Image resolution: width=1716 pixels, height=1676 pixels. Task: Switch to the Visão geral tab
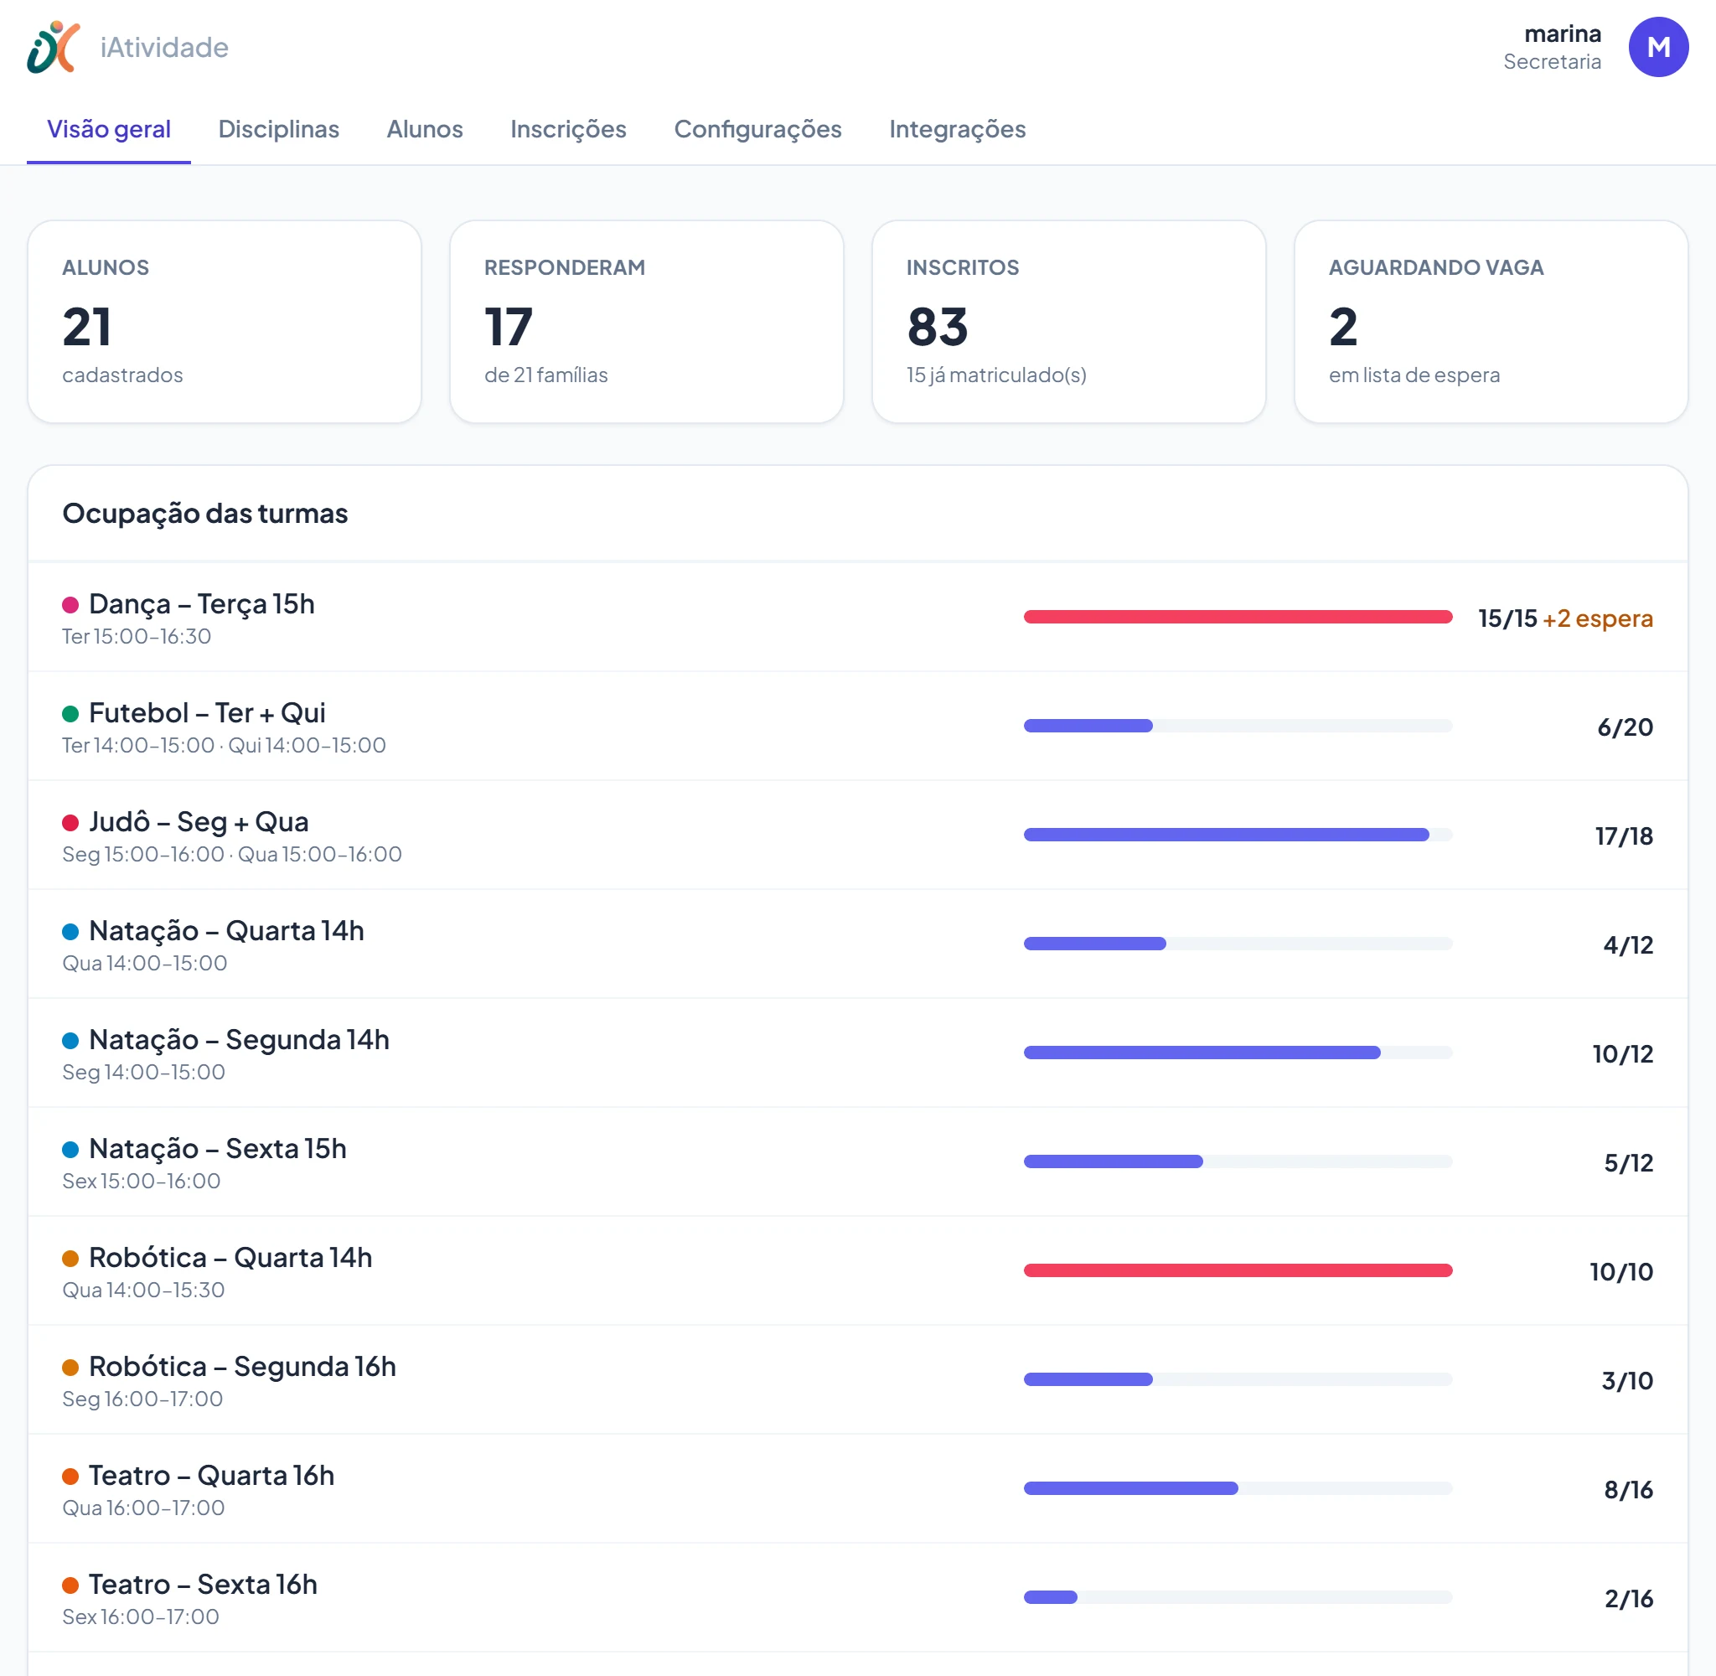(108, 129)
